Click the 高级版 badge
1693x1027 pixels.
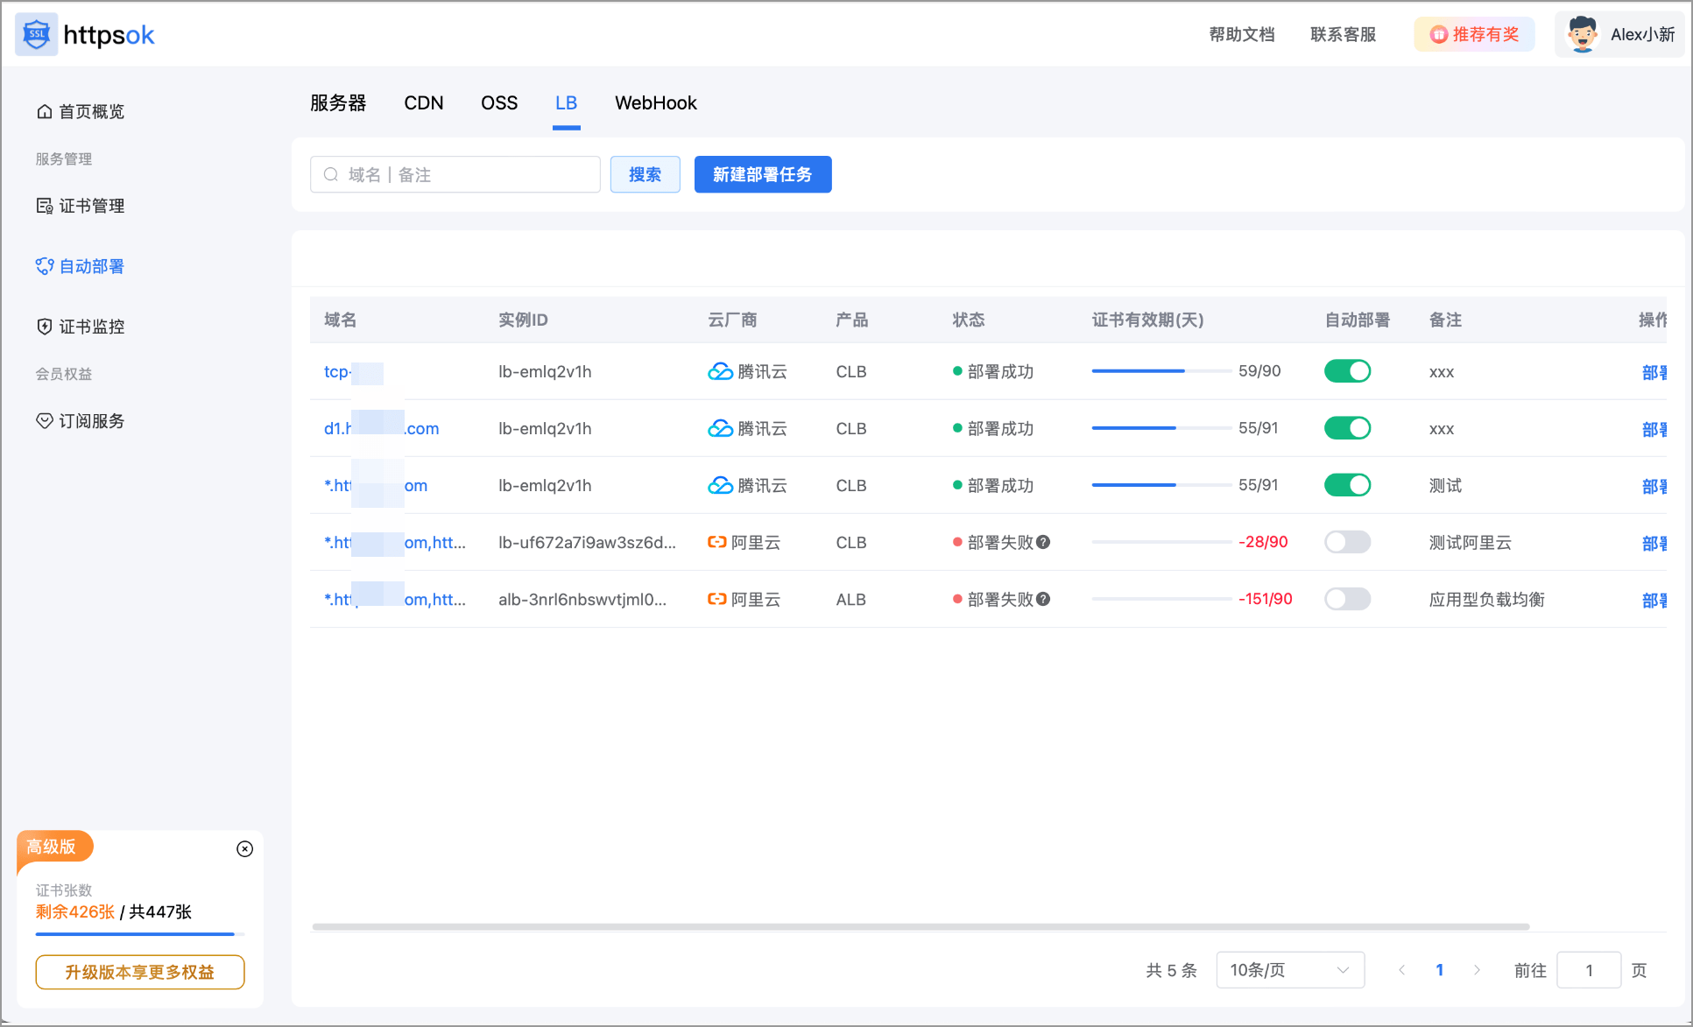(x=52, y=847)
